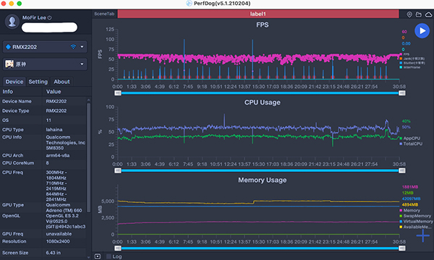Select the SceneTab label
Image resolution: width=434 pixels, height=260 pixels.
[x=104, y=14]
